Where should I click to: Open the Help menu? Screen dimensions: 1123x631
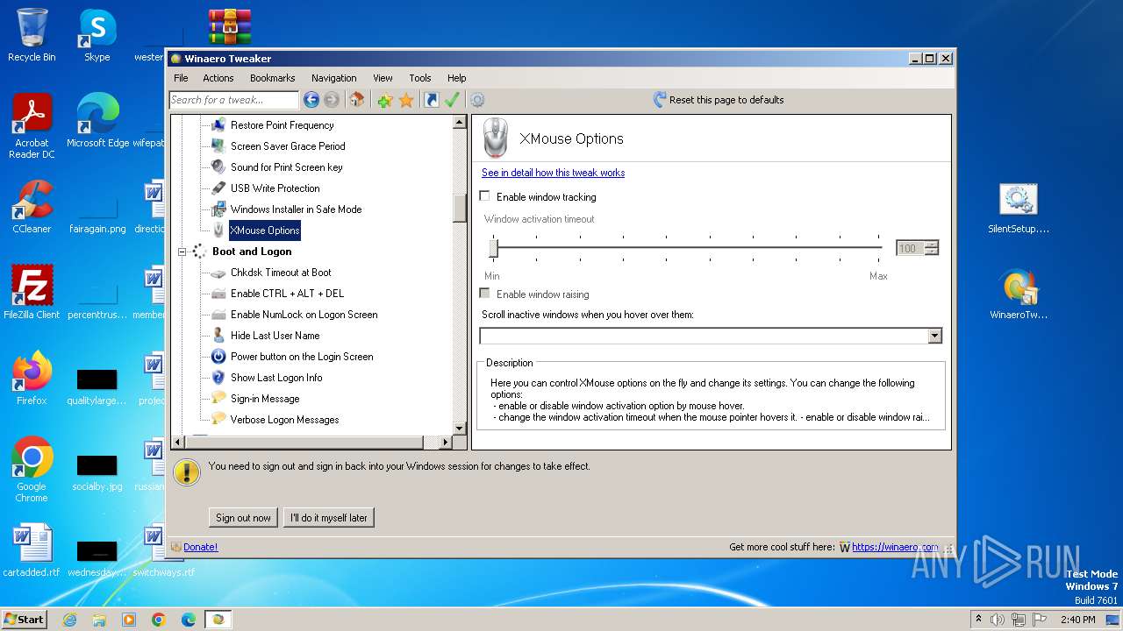tap(456, 78)
